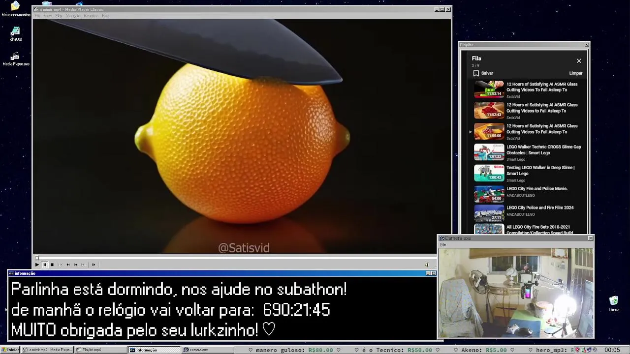The height and width of the screenshot is (354, 630).
Task: Close the Fila queue panel with X
Action: (579, 61)
